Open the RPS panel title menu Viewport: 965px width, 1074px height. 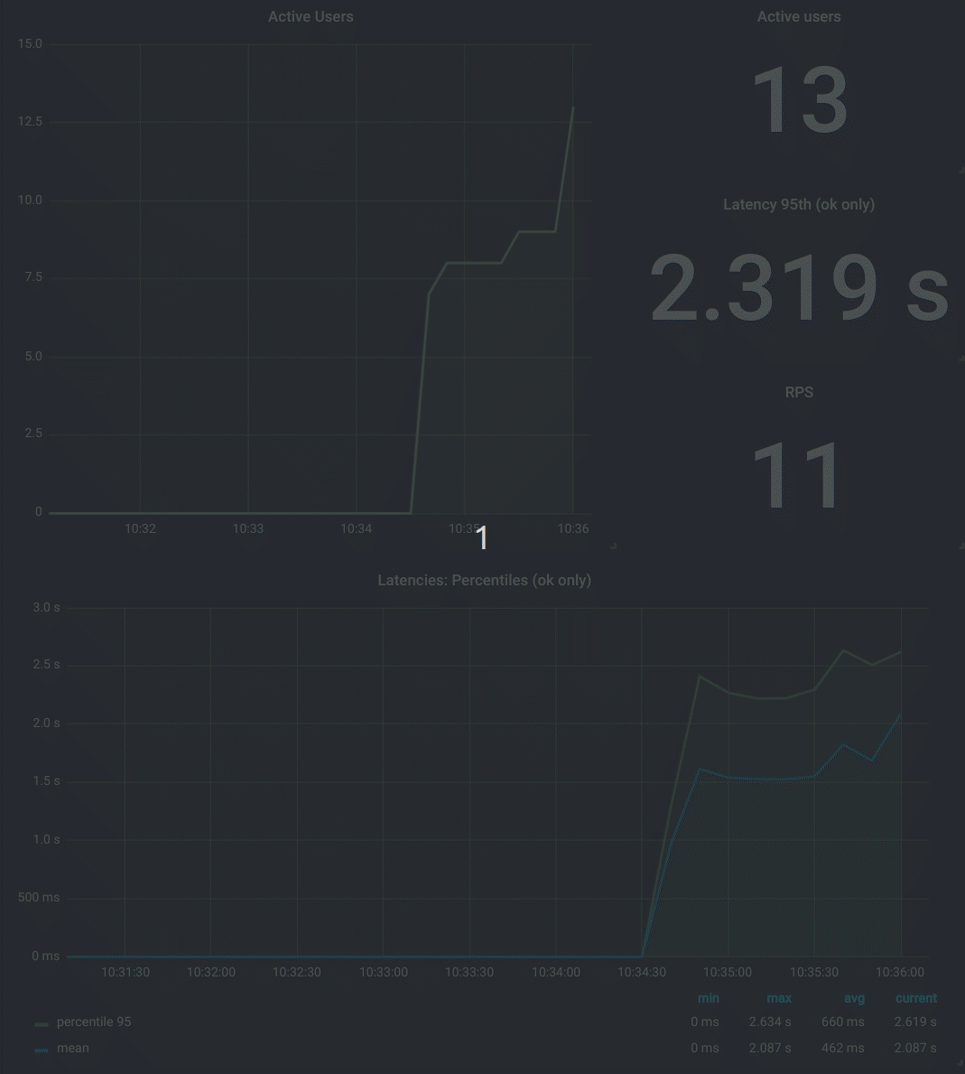point(799,392)
